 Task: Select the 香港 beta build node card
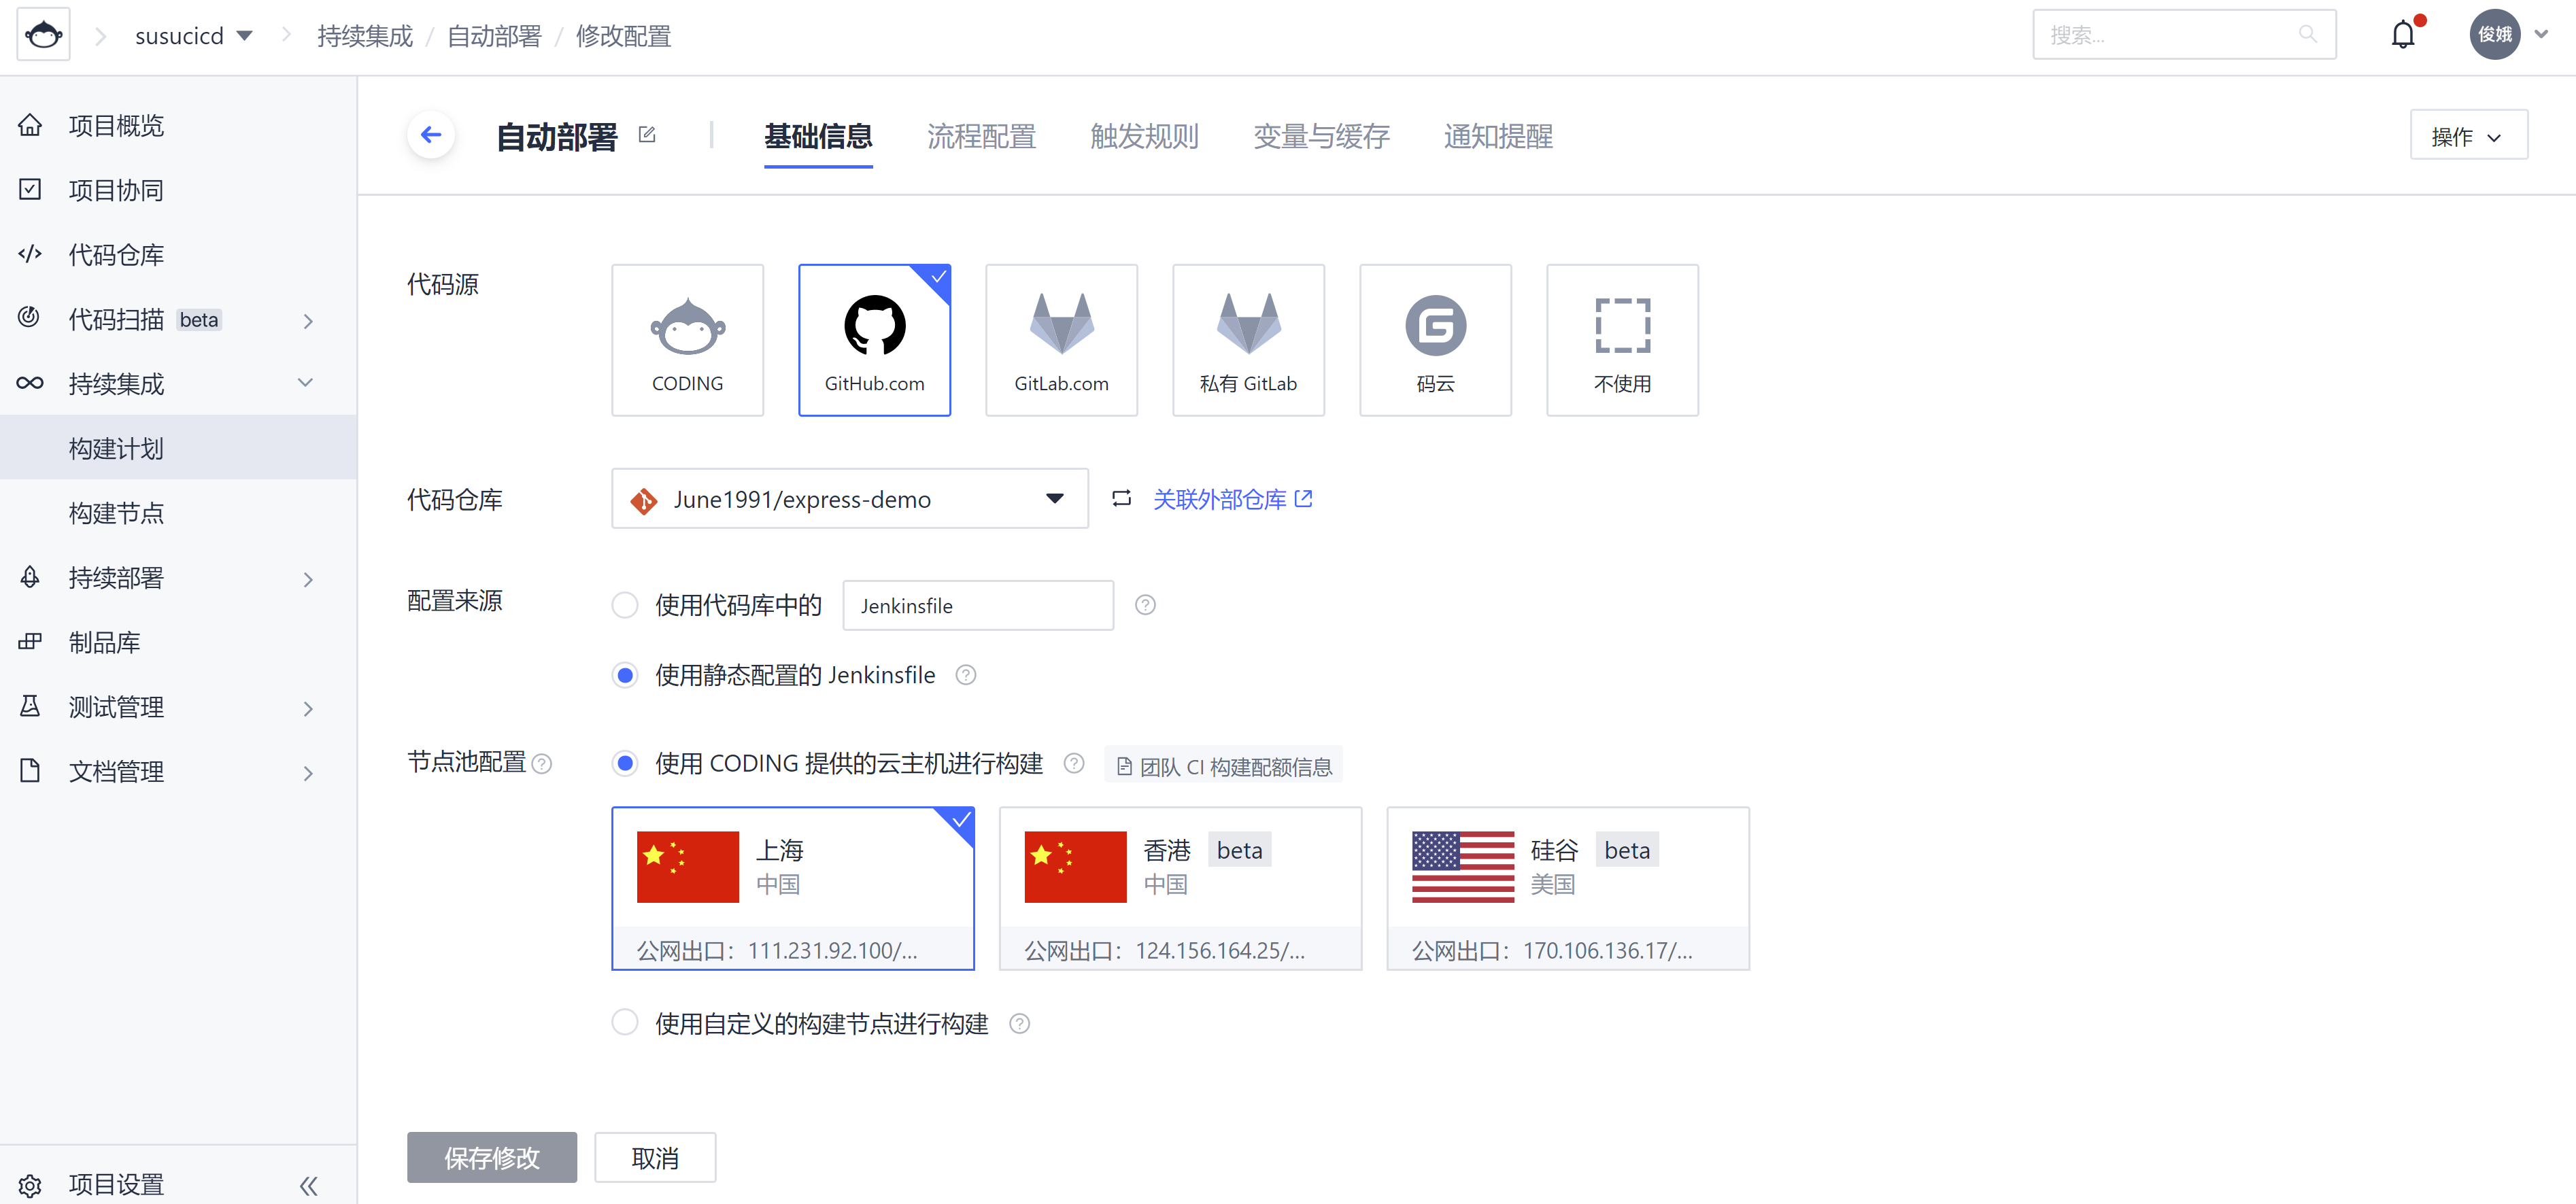pos(1179,887)
